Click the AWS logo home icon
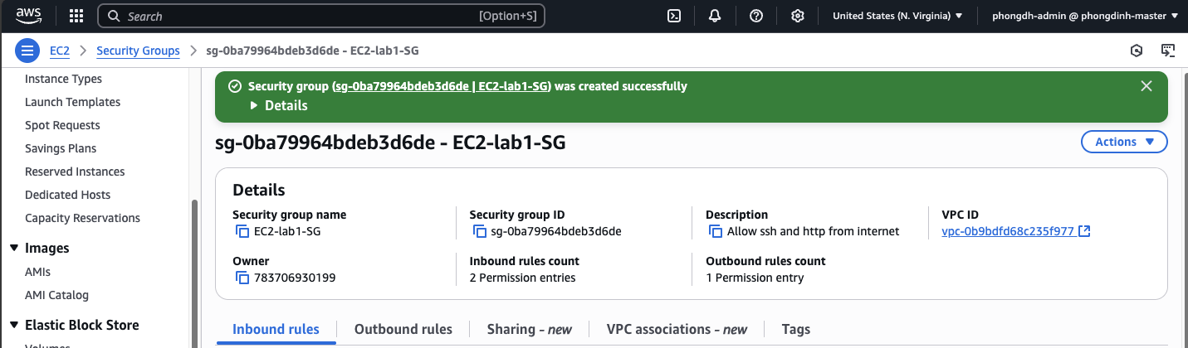Image resolution: width=1188 pixels, height=348 pixels. tap(29, 15)
